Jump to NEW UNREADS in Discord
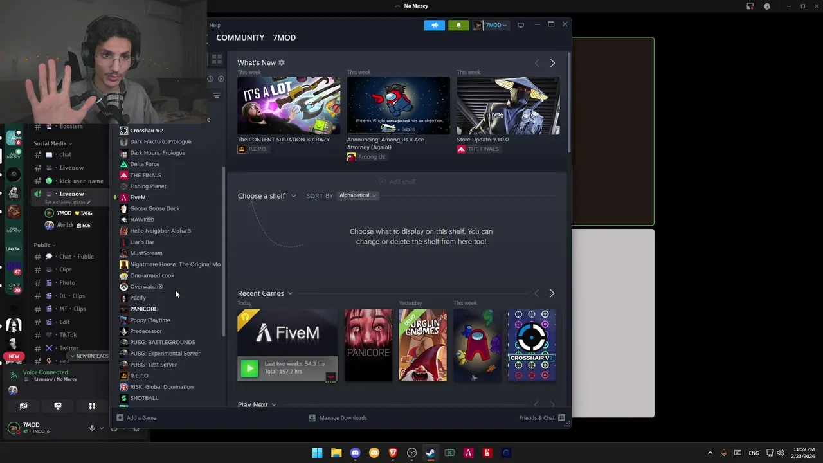The height and width of the screenshot is (463, 823). 89,356
